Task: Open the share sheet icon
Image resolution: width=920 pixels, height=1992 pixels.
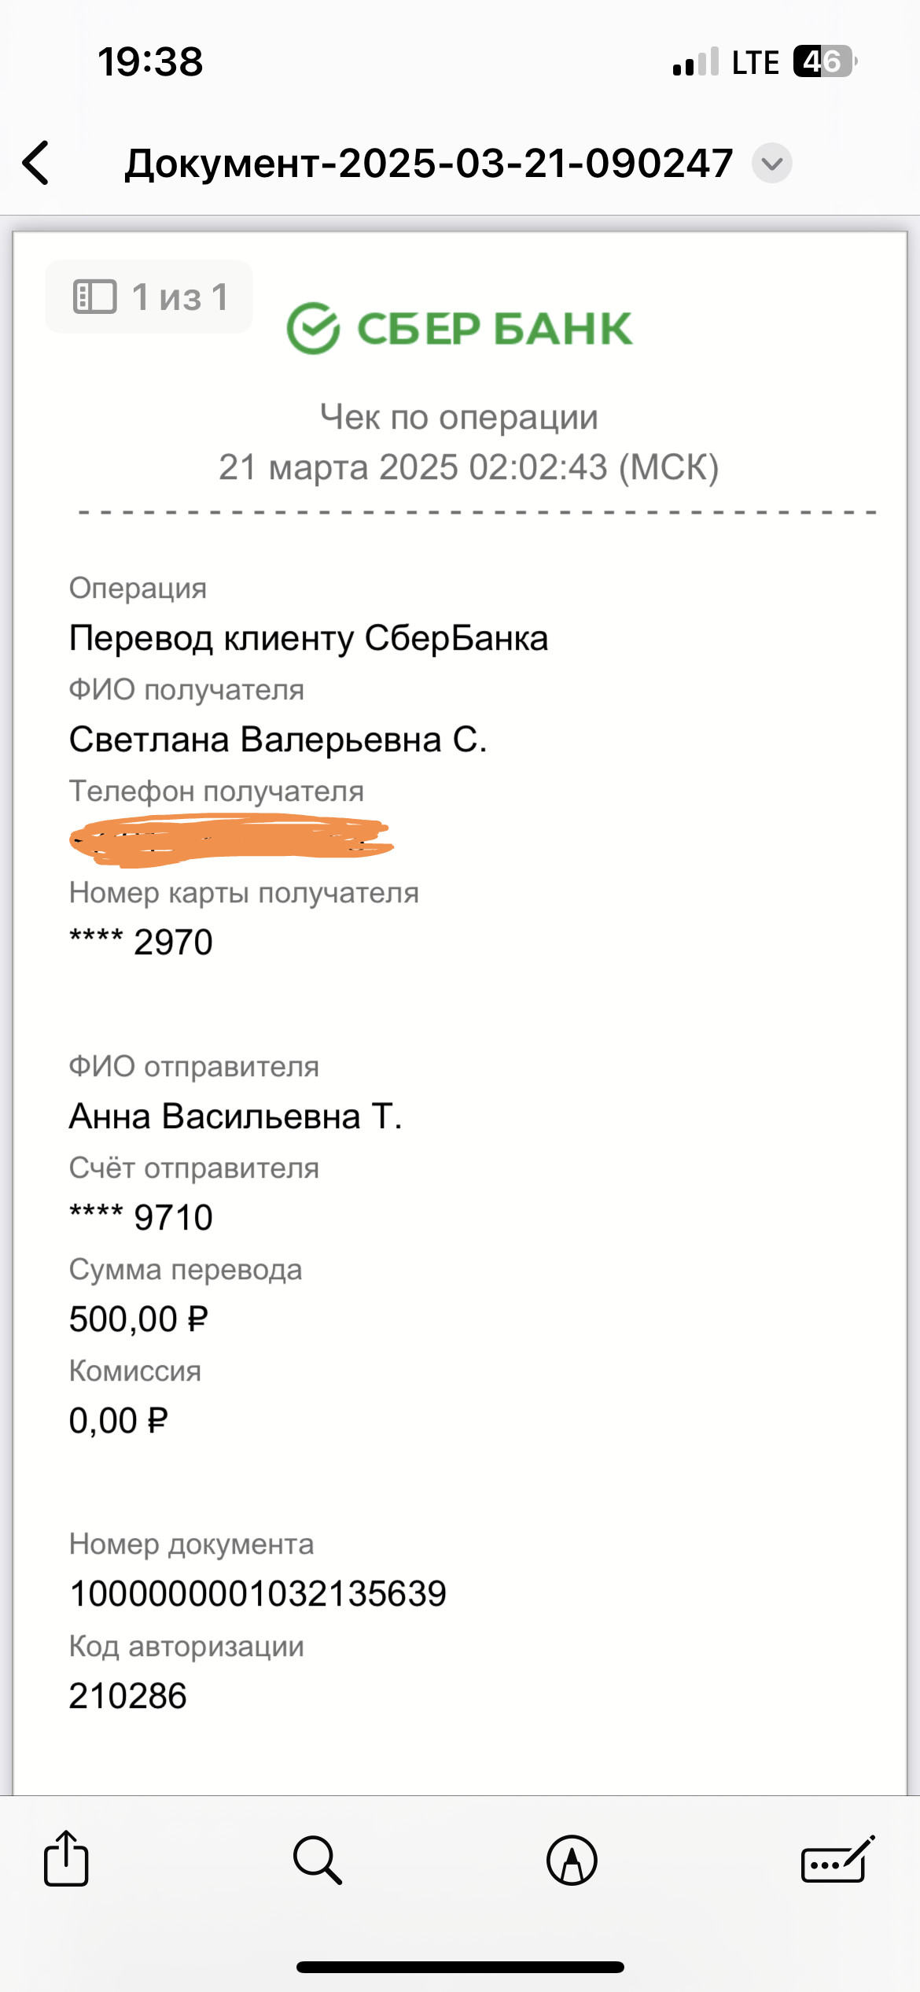Action: (x=66, y=1860)
